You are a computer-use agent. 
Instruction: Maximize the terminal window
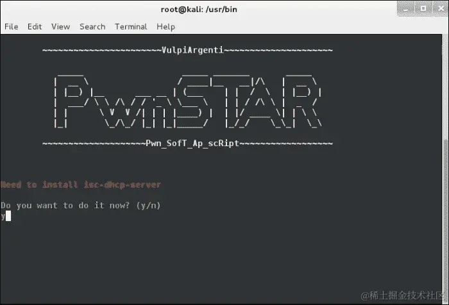(x=423, y=8)
